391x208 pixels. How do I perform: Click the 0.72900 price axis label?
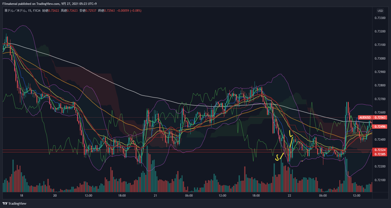pyautogui.click(x=380, y=72)
